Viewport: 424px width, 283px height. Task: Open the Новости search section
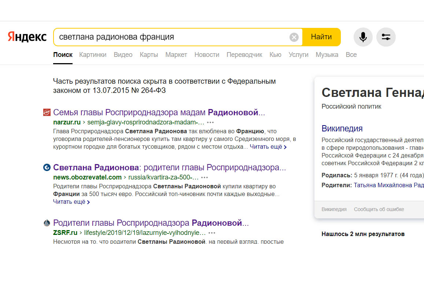(x=207, y=54)
